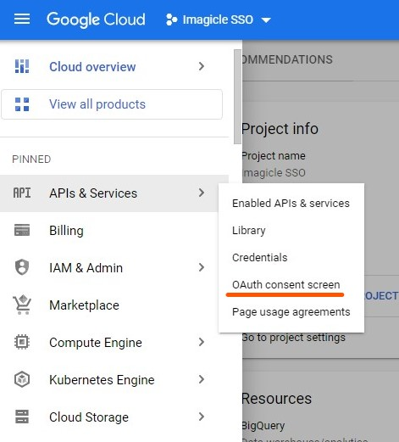Select Credentials in the APIs submenu
The width and height of the screenshot is (399, 442).
(260, 258)
